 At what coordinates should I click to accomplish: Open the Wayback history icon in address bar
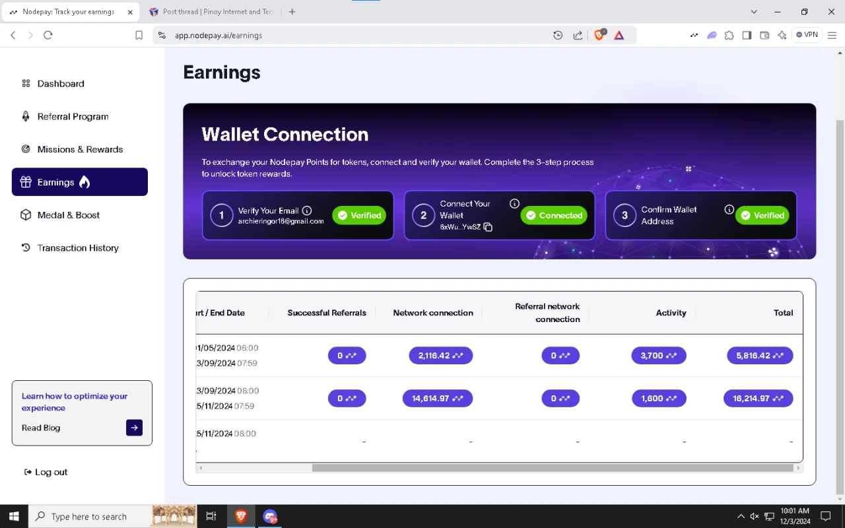(x=558, y=35)
